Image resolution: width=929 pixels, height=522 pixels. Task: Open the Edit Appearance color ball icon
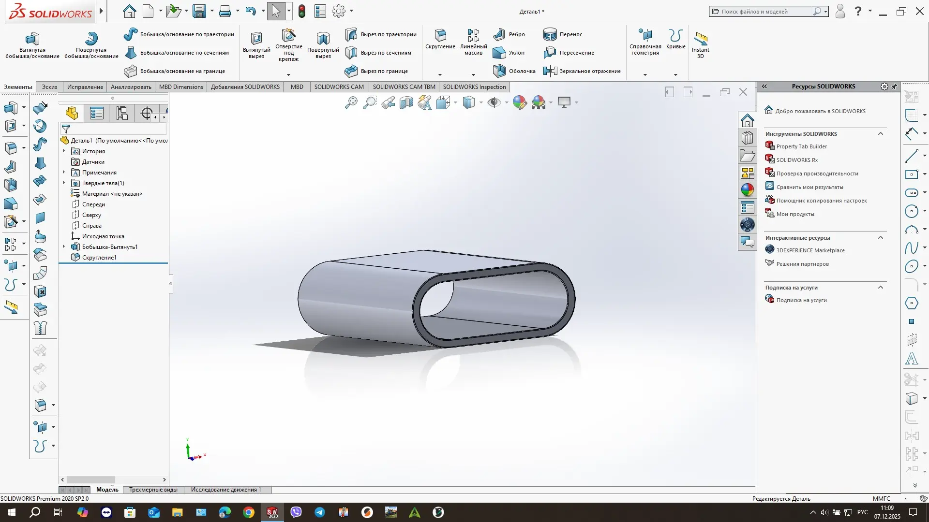(x=520, y=102)
